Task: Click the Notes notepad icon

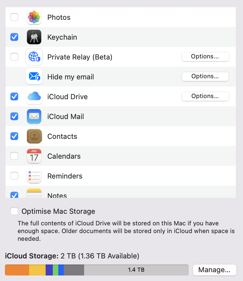Action: pos(34,193)
